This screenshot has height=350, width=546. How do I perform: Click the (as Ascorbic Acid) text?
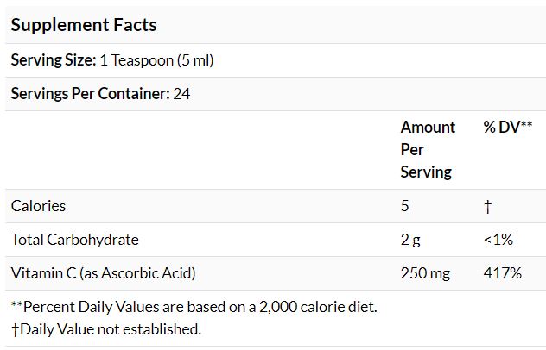pyautogui.click(x=136, y=272)
